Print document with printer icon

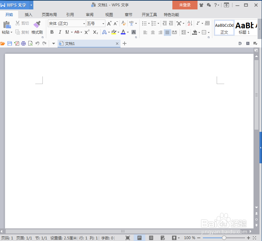point(23,44)
